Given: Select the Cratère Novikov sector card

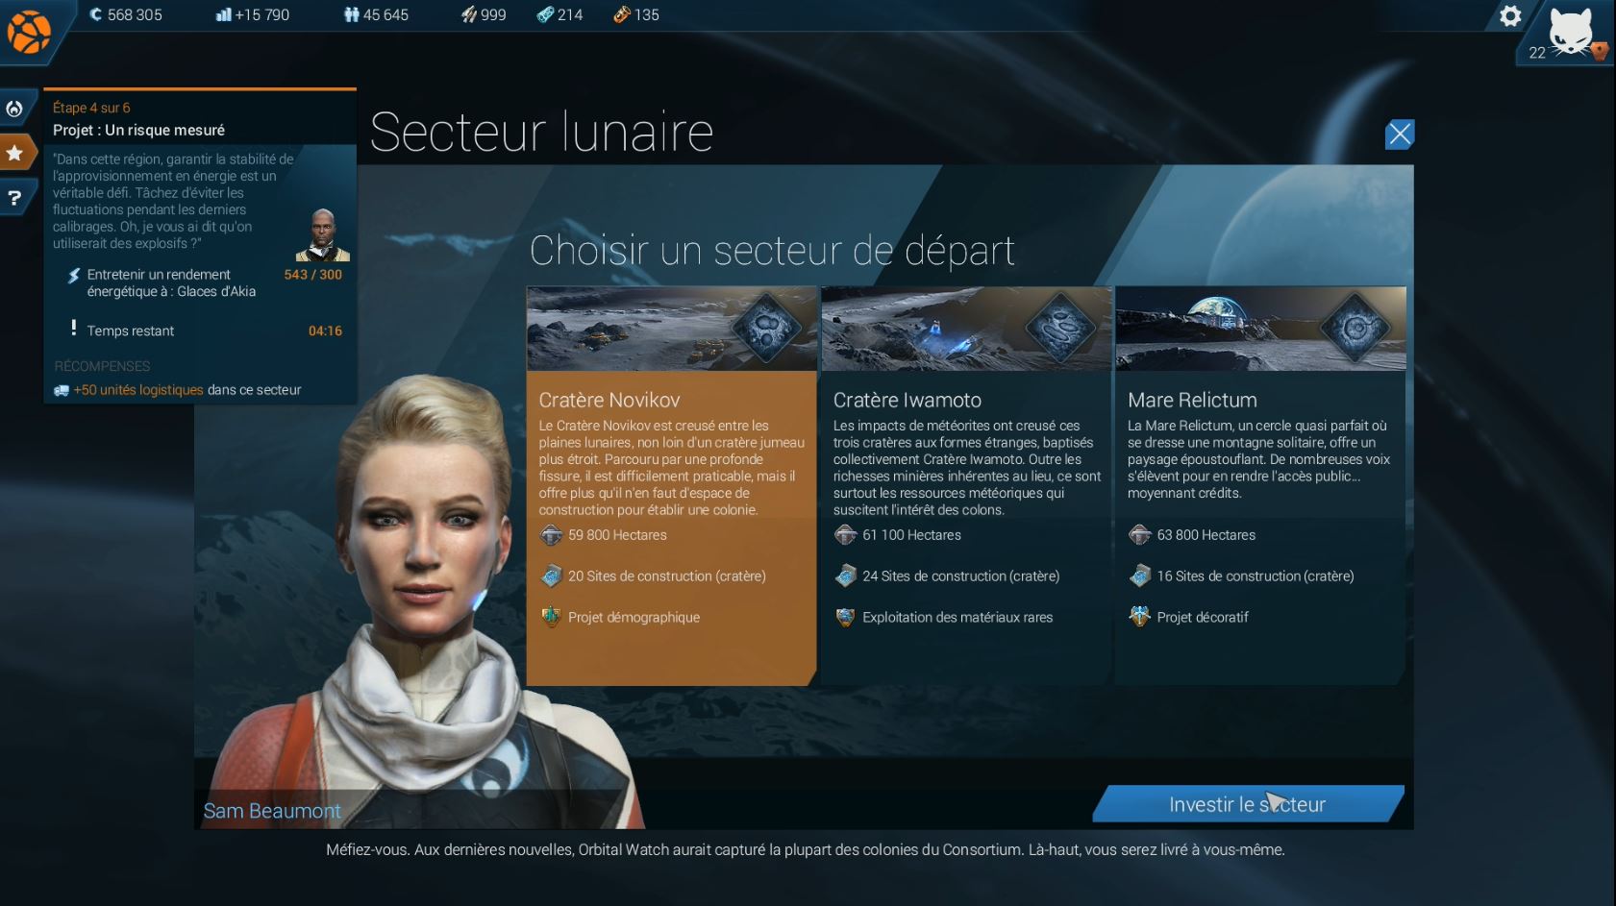Looking at the screenshot, I should pyautogui.click(x=671, y=485).
